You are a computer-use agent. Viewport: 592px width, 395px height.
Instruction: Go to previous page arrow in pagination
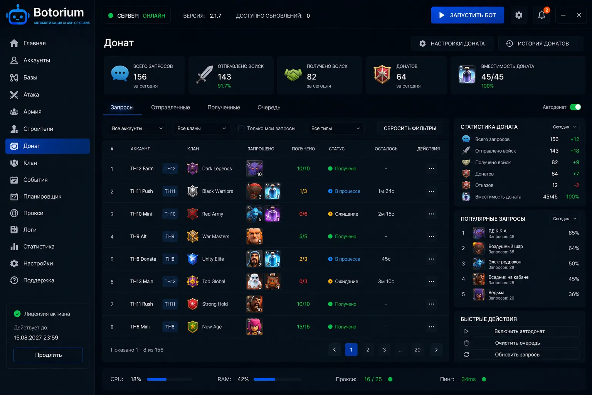pyautogui.click(x=335, y=349)
